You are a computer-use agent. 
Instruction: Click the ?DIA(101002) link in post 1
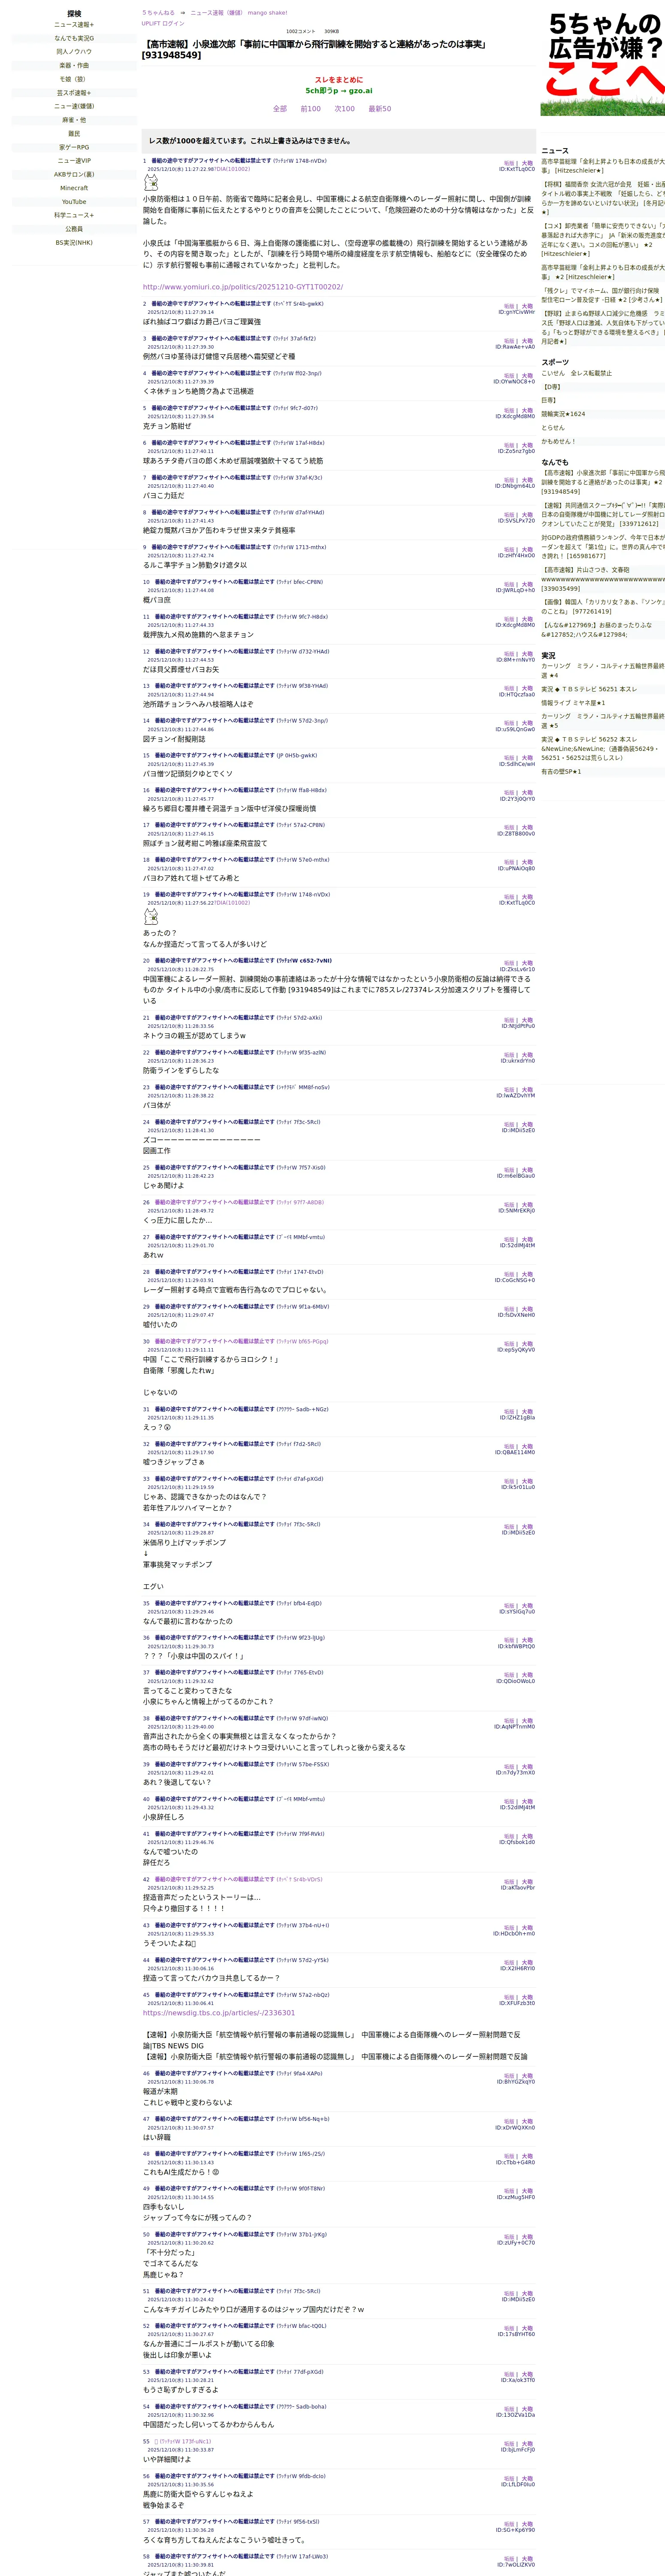232,169
